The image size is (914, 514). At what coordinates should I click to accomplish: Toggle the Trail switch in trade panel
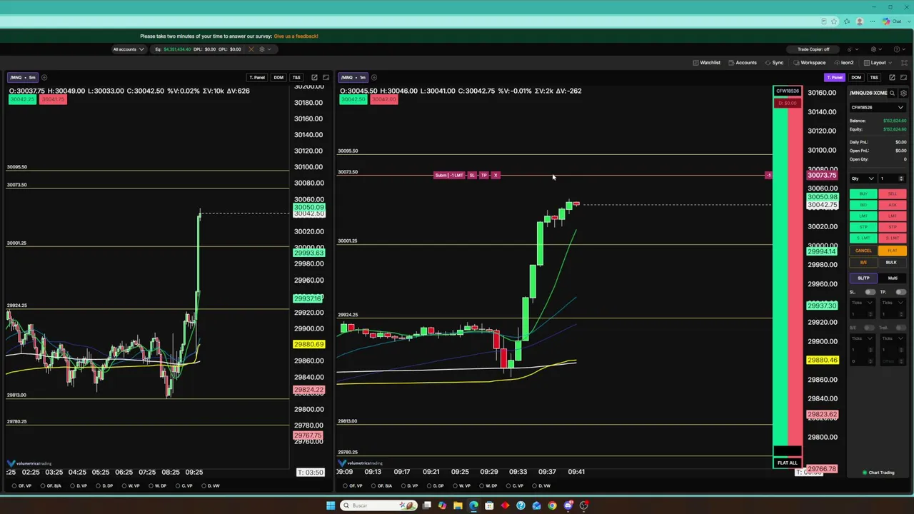(x=900, y=328)
